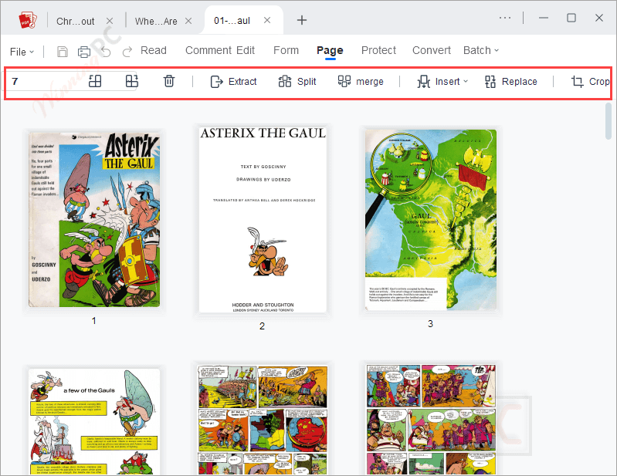Click the Save icon

click(63, 52)
